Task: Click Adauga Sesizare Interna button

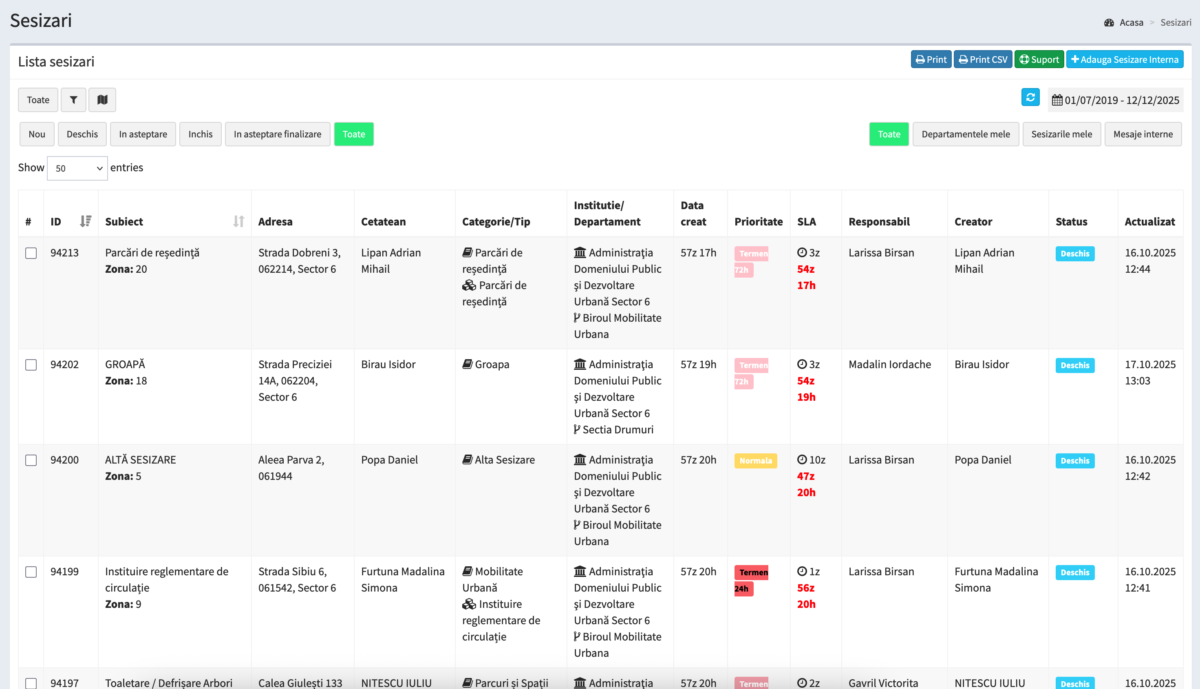Action: [1124, 60]
